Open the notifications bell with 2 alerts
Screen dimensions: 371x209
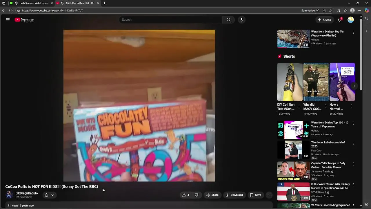pos(340,20)
